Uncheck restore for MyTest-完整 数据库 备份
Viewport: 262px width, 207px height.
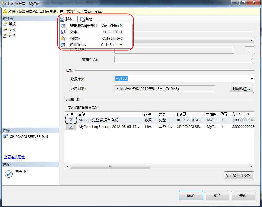[x=71, y=120]
